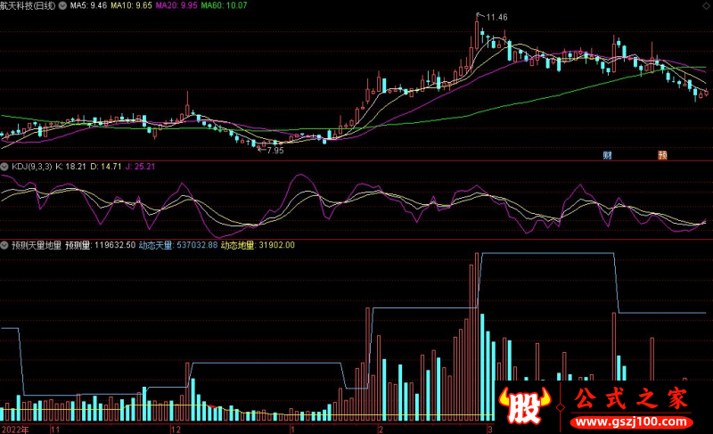The image size is (713, 434).
Task: Click the month 11 axis marker
Action: [x=55, y=430]
